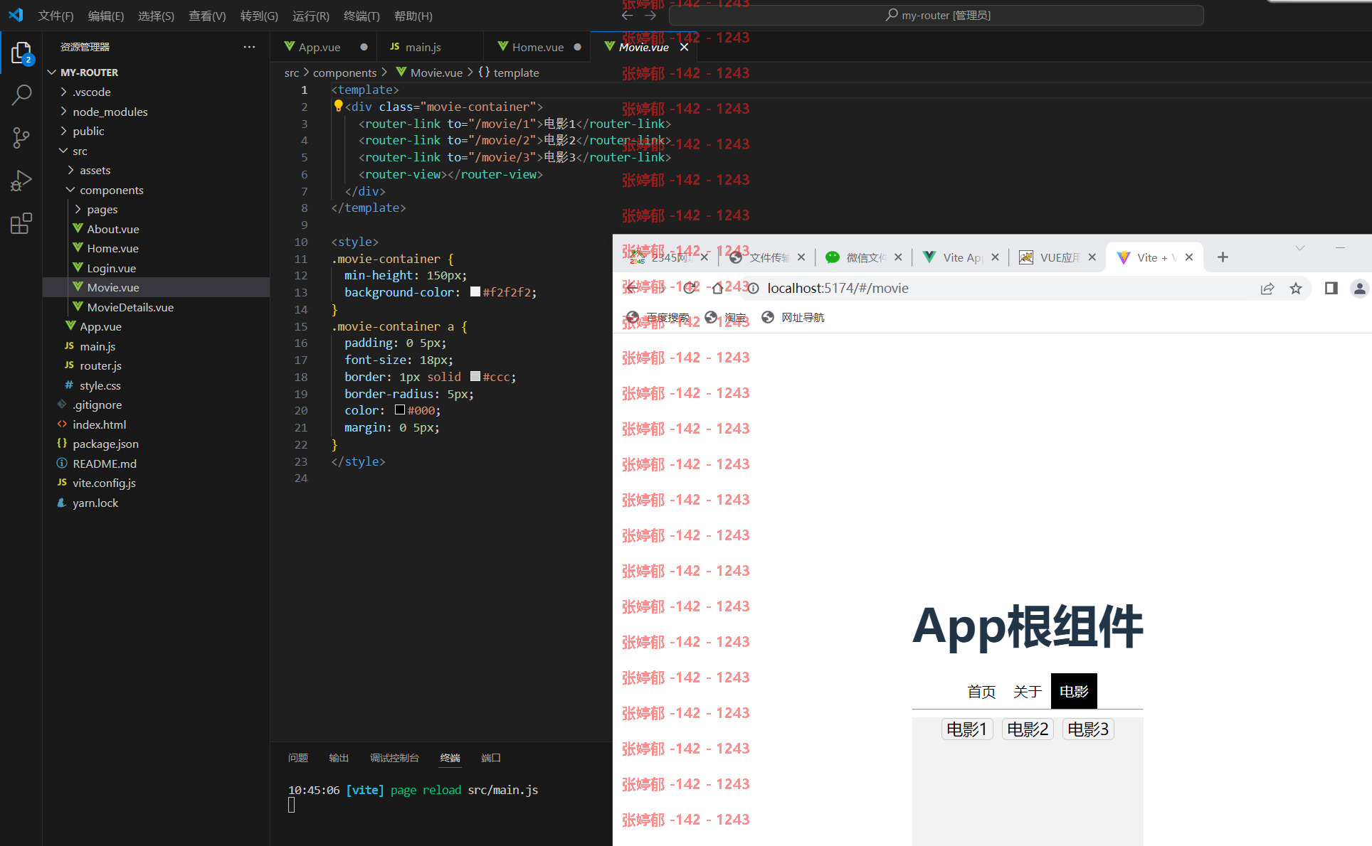The width and height of the screenshot is (1372, 846).
Task: Open MovieDetails.vue in the file tree
Action: pyautogui.click(x=130, y=307)
